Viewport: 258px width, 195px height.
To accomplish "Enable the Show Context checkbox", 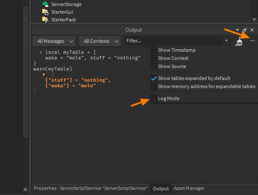I will (154, 58).
